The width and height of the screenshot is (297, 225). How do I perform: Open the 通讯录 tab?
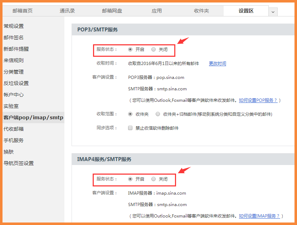click(67, 11)
